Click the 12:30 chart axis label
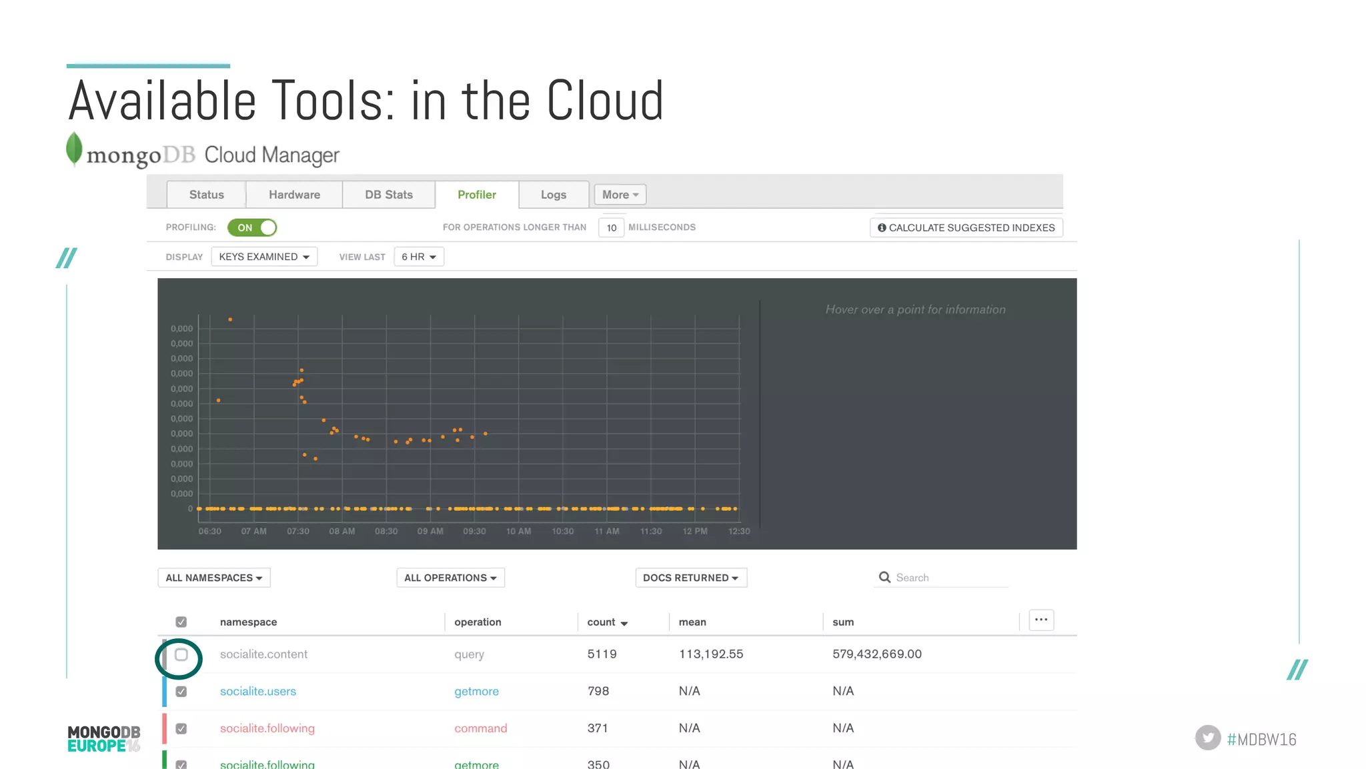This screenshot has width=1366, height=769. pyautogui.click(x=739, y=532)
